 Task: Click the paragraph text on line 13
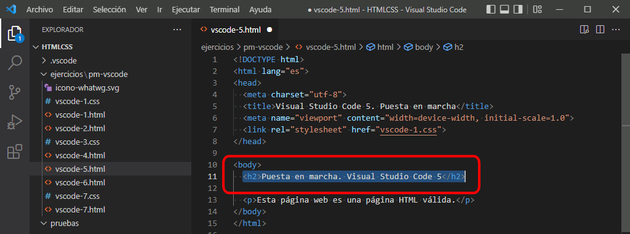356,200
